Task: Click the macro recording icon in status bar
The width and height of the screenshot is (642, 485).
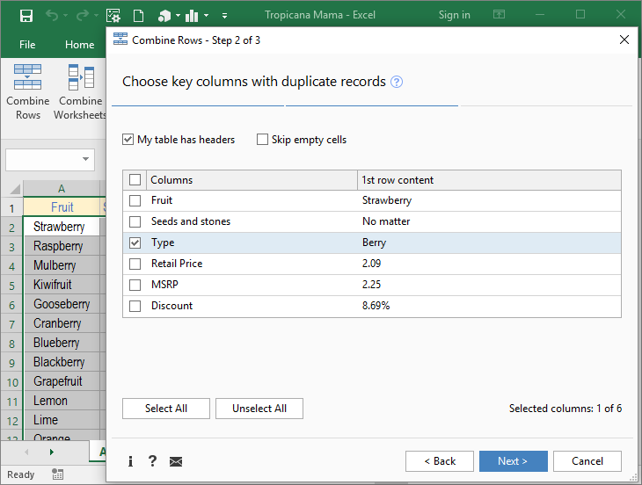Action: click(57, 474)
